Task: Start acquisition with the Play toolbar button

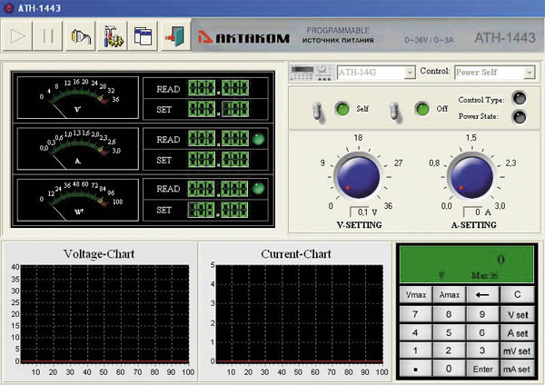Action: [x=17, y=35]
